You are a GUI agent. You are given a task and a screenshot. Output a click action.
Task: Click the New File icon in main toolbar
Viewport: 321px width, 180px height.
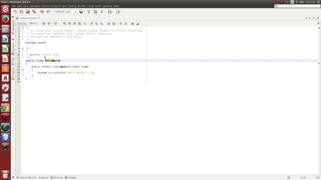point(16,11)
